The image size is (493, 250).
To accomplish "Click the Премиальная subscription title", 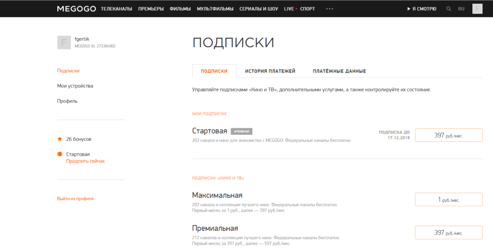I will click(x=215, y=228).
